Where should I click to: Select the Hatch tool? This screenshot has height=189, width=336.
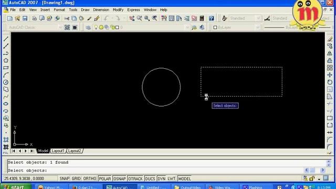click(x=6, y=140)
